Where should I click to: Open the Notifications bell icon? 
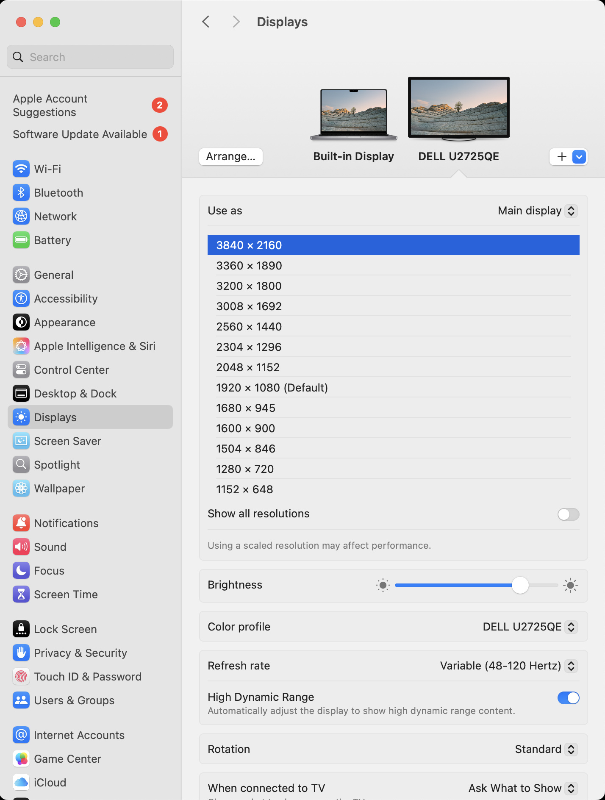(x=21, y=523)
